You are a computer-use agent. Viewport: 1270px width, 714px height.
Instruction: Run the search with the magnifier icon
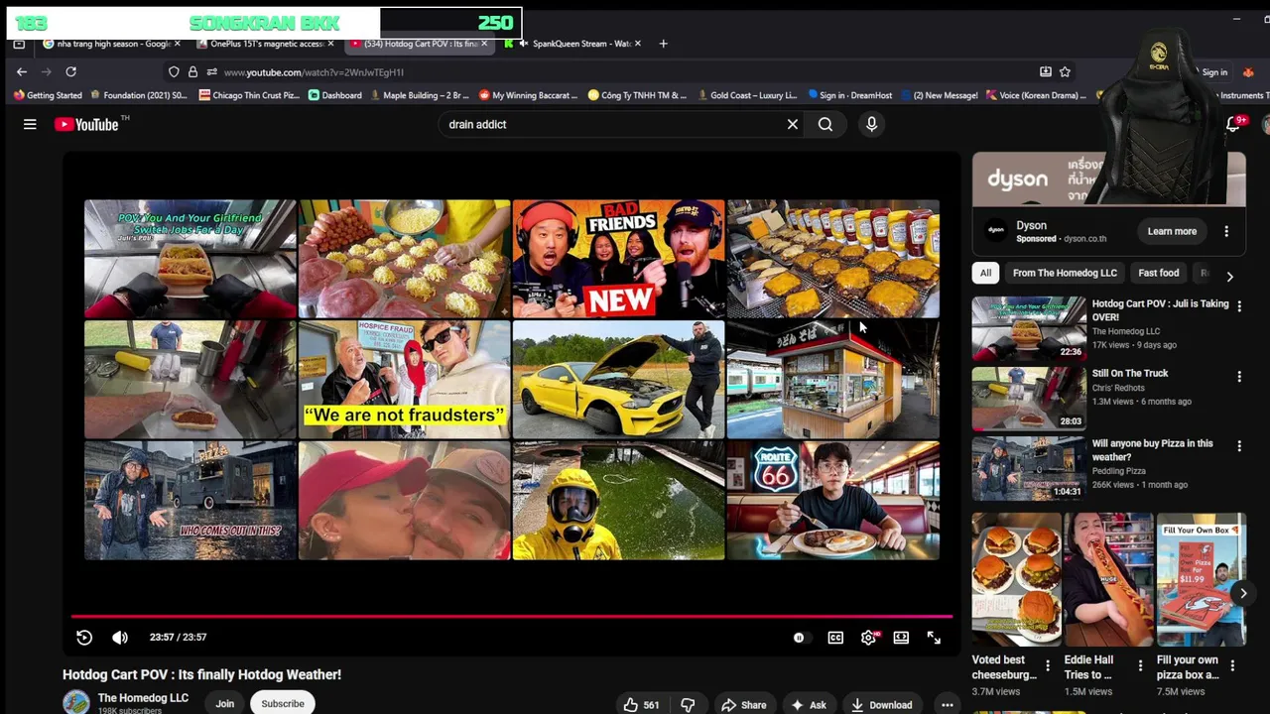(825, 124)
